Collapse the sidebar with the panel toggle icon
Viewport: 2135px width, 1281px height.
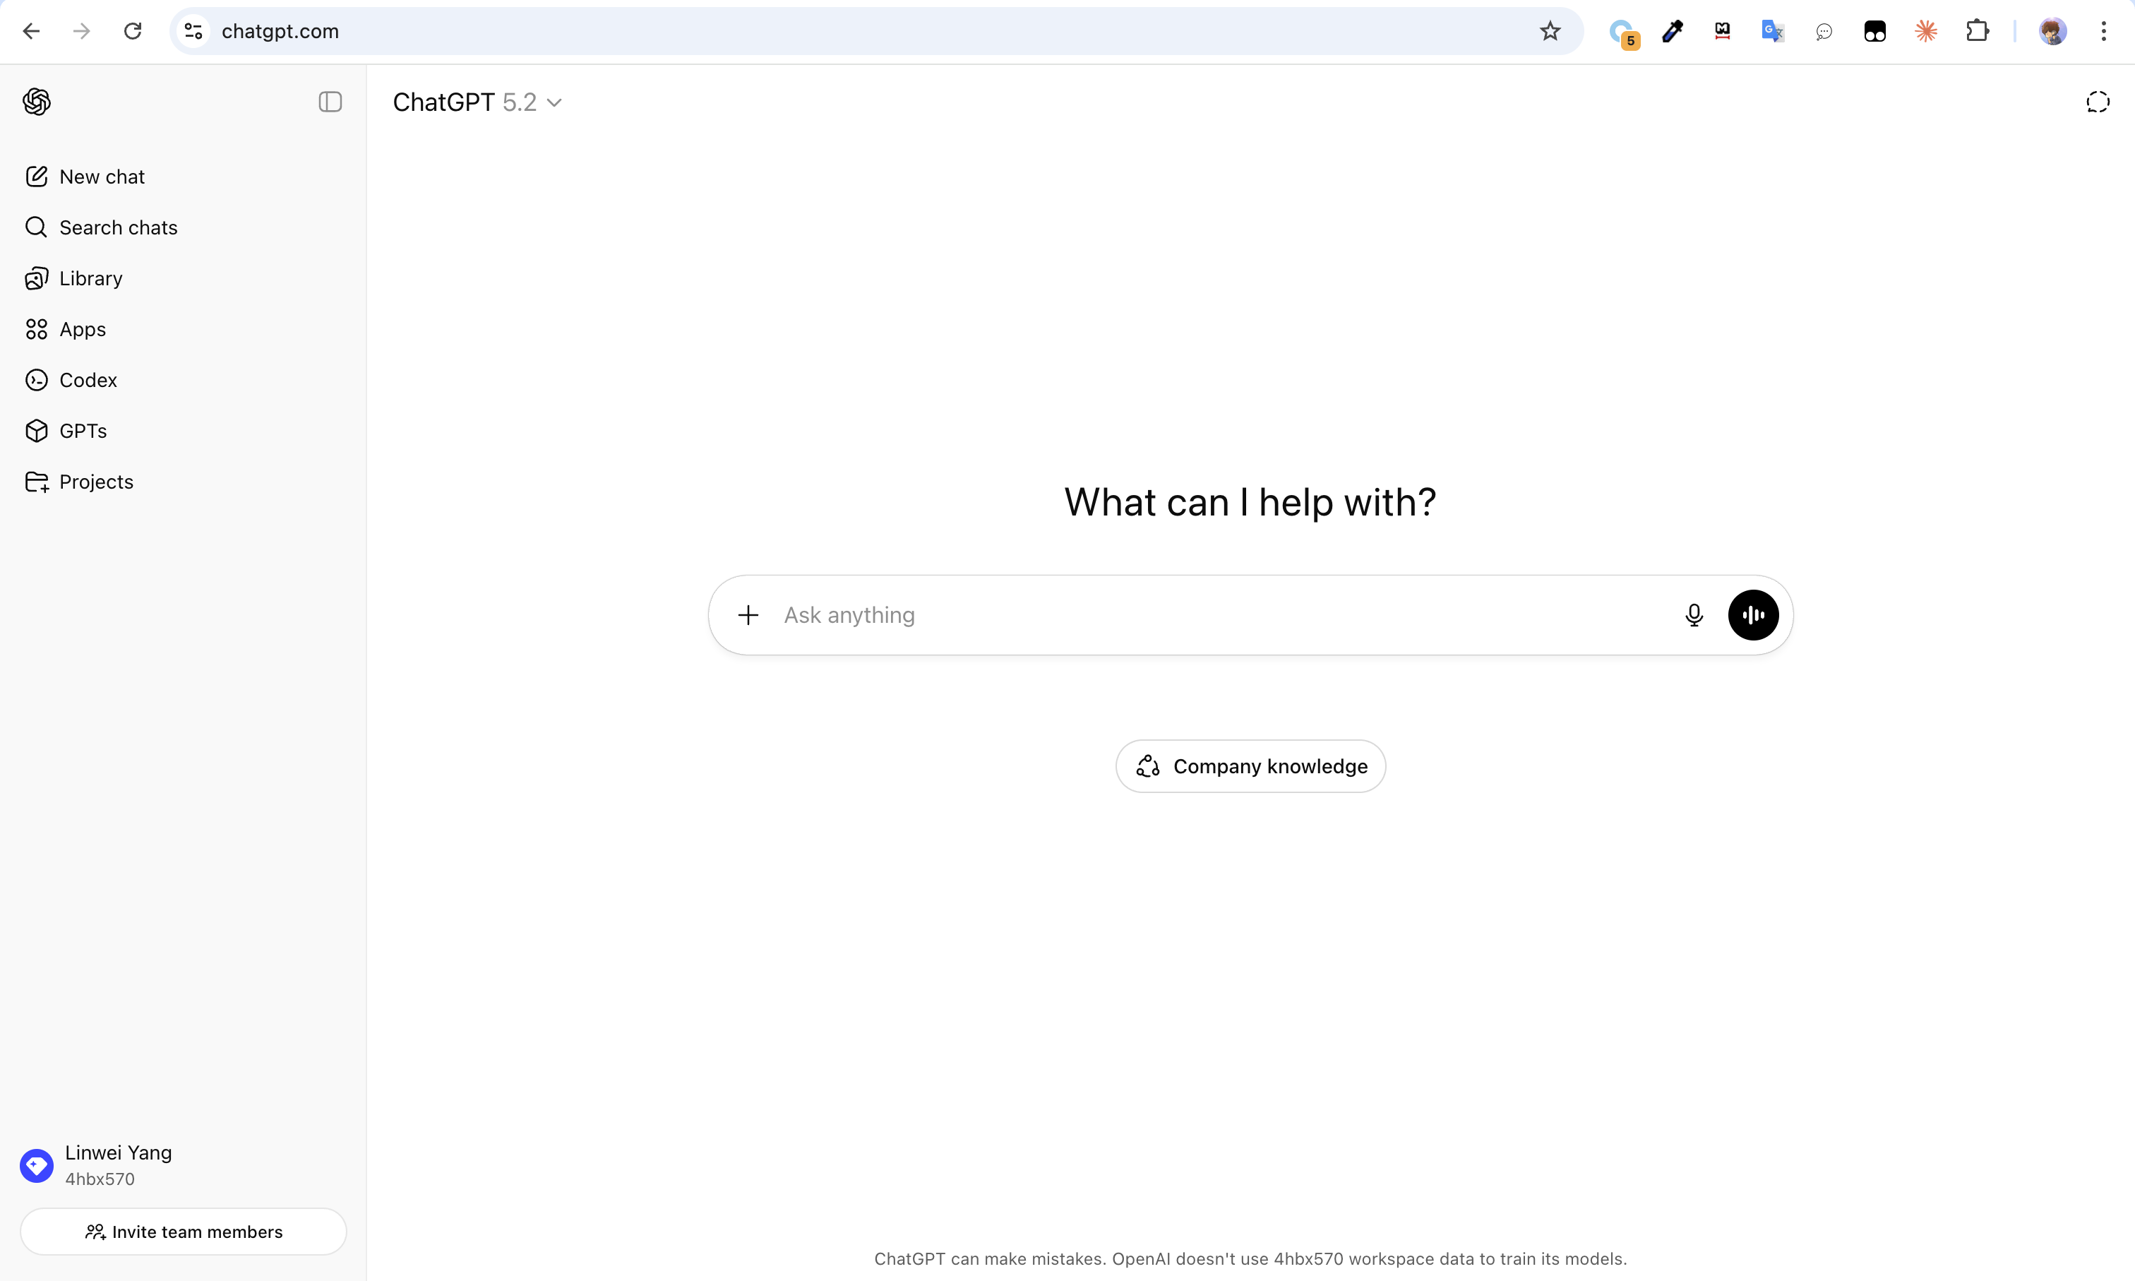point(330,102)
